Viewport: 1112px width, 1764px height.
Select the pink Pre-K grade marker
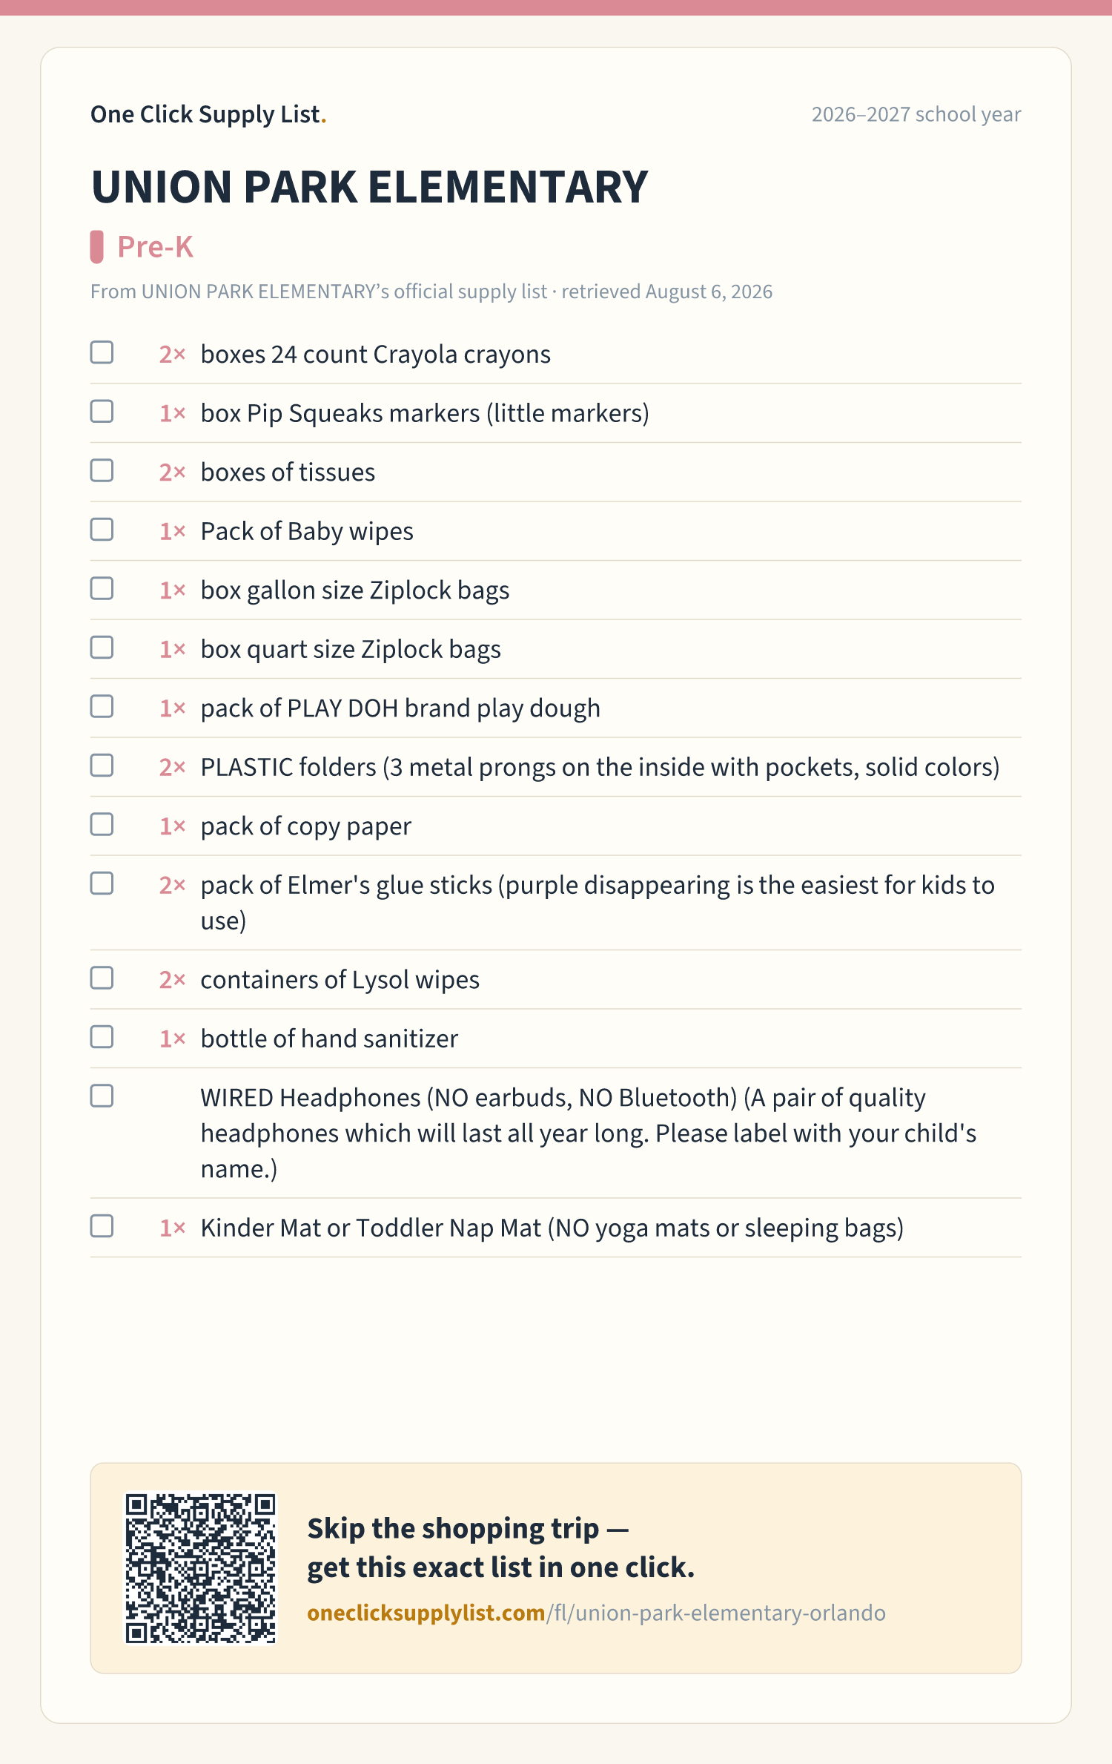click(96, 247)
